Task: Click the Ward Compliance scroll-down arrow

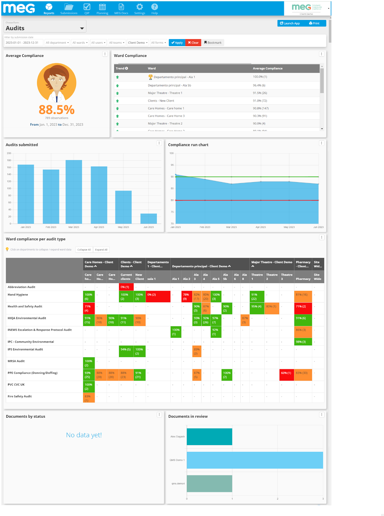Action: pos(322,129)
